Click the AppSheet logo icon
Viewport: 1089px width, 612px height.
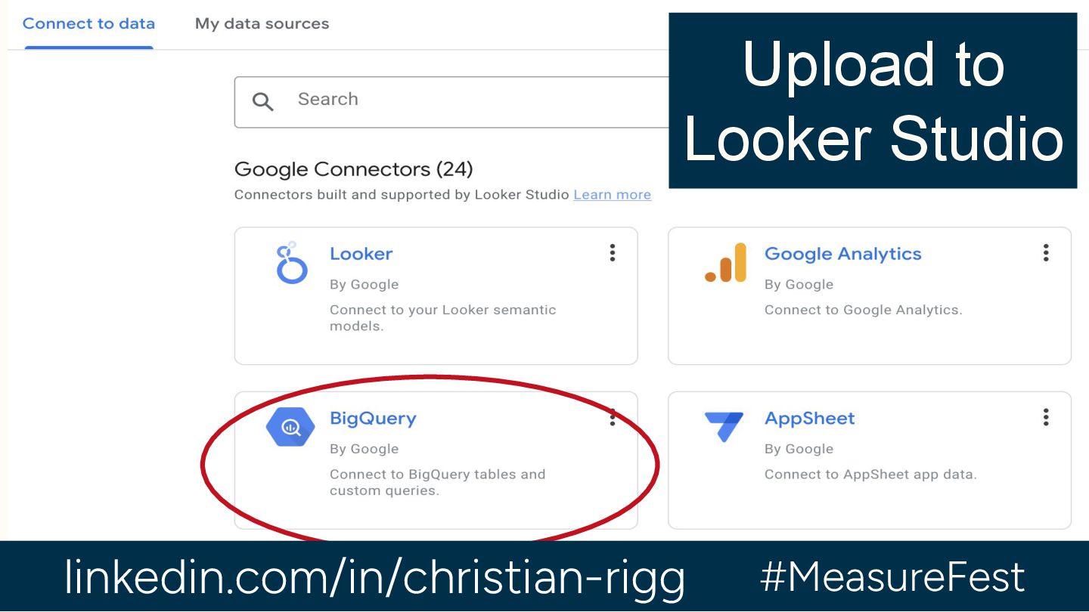pos(724,427)
